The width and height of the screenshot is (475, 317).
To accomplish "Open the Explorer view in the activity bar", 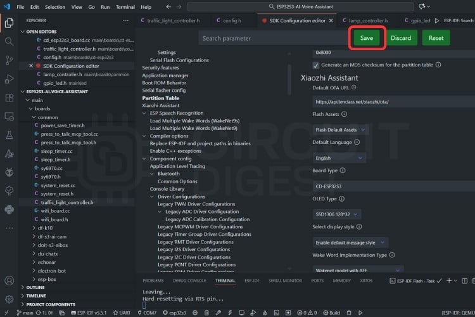I will coord(9,23).
